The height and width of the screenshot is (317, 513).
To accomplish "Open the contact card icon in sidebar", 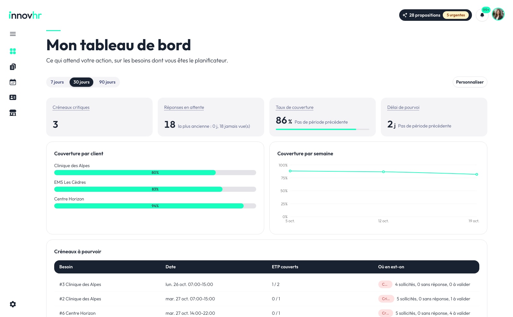I will 13,97.
